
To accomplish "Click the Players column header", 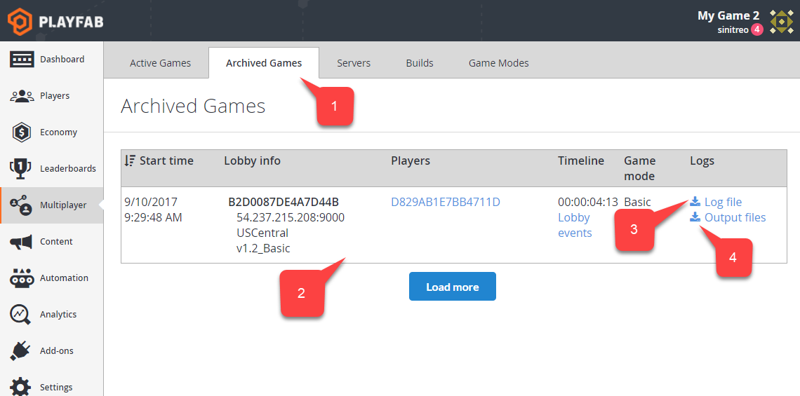I will 411,161.
